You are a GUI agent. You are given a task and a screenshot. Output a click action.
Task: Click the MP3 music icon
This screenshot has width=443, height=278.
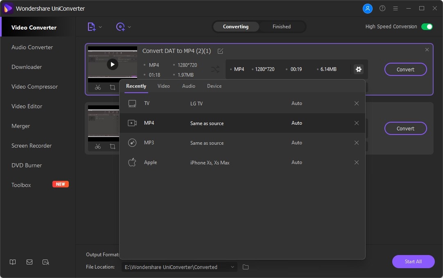coord(132,143)
